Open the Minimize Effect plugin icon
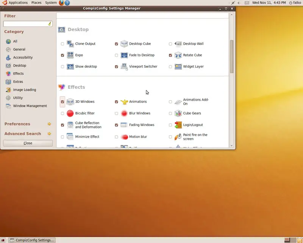This screenshot has height=243, width=303. point(70,137)
